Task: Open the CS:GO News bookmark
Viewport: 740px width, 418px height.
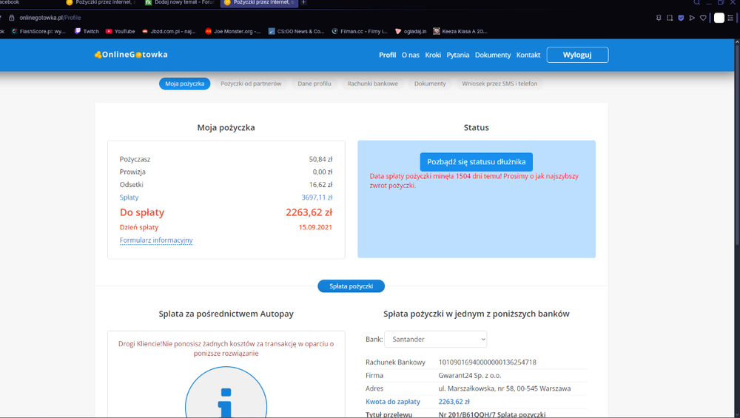Action: (297, 32)
